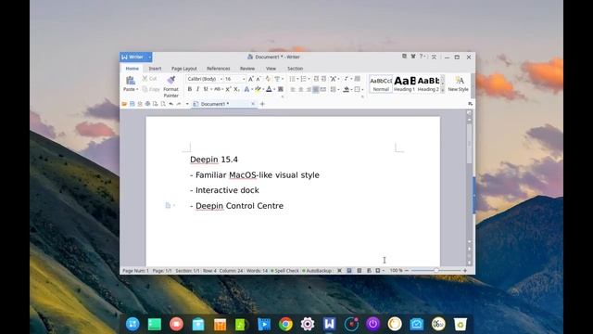Click the zoom out minus button
This screenshot has height=334, width=593.
coord(407,270)
